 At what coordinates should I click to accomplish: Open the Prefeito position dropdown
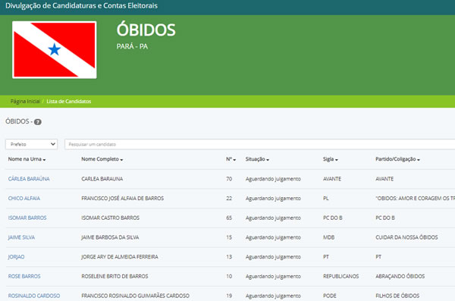[x=31, y=144]
